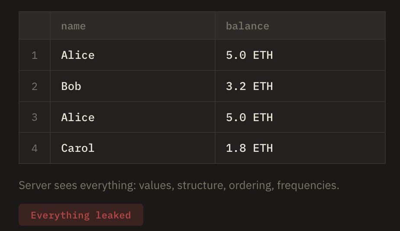Click the Alice name cell in row 3
This screenshot has height=231, width=400.
point(78,117)
